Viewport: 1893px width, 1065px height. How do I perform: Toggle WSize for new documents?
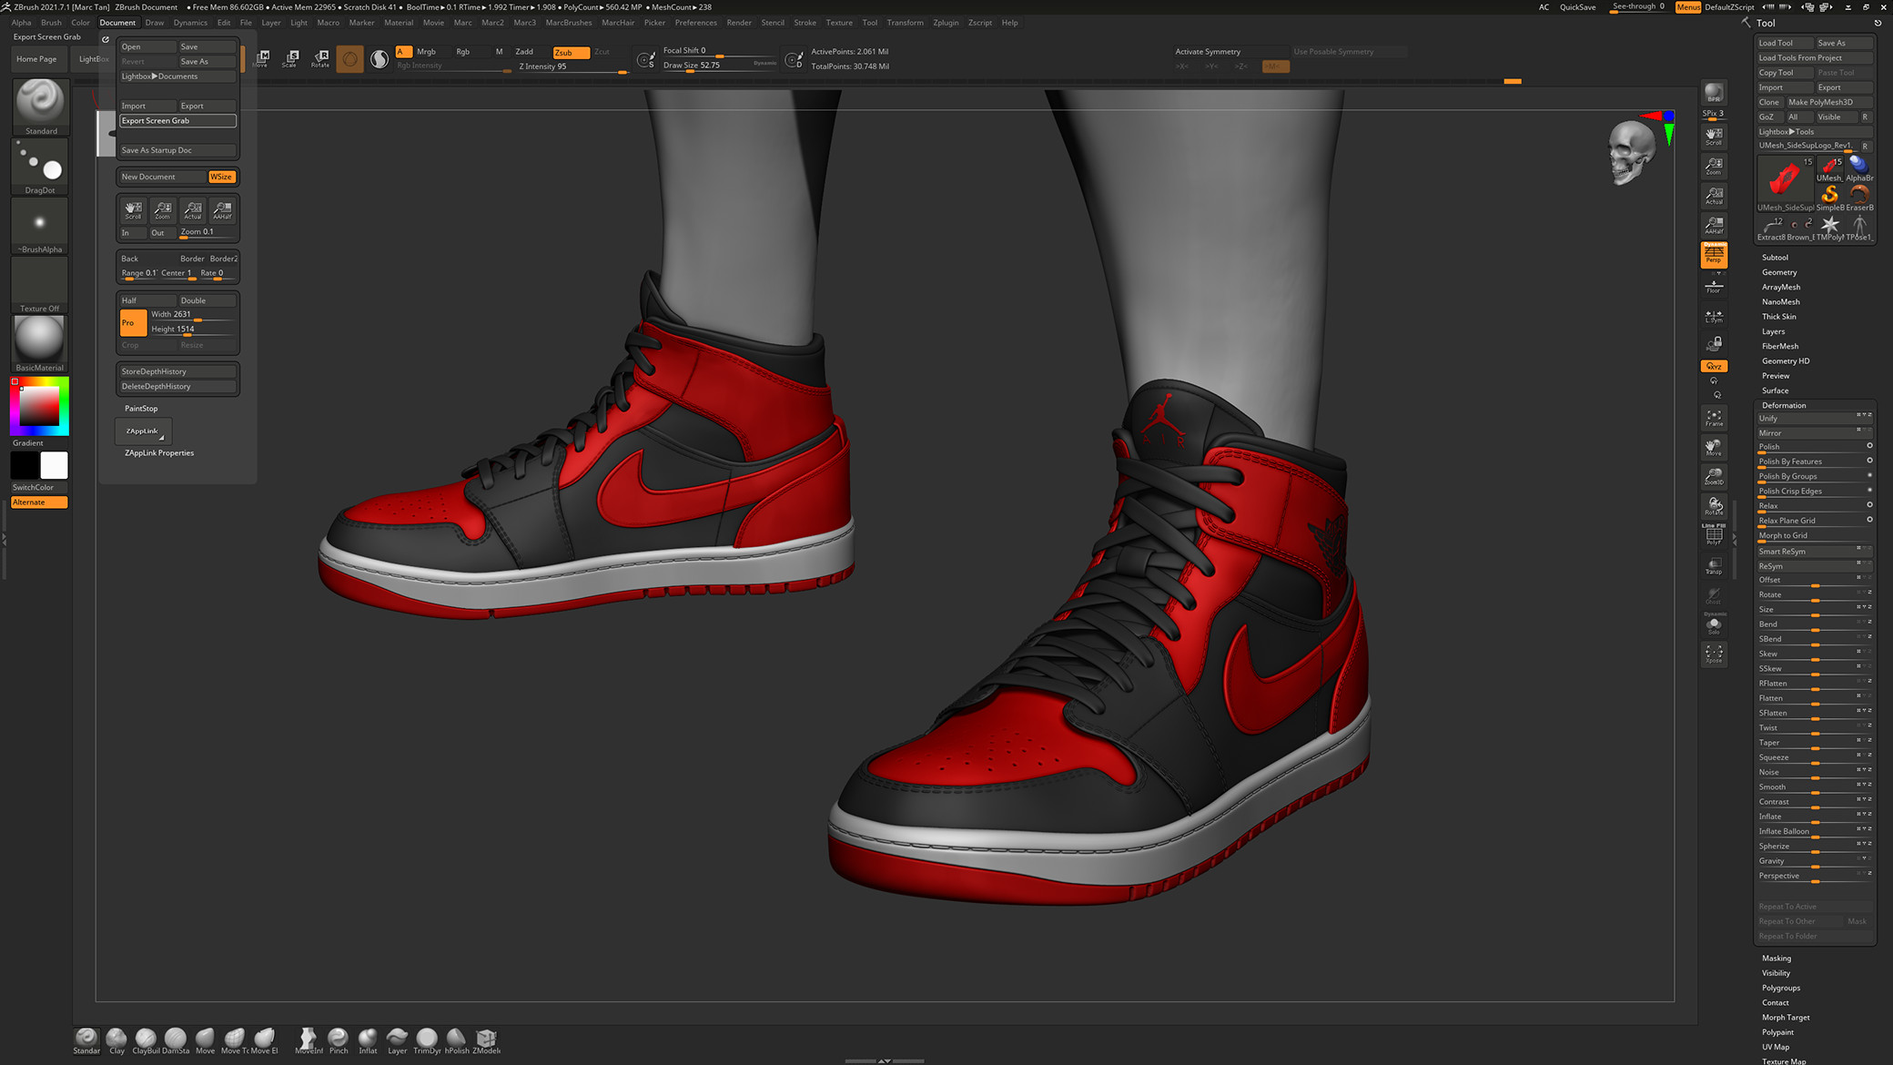222,177
